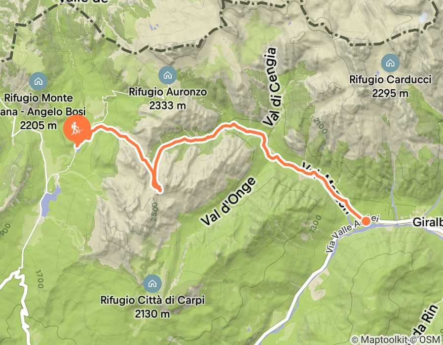Click the Rifugio Auronzo 2333 m label

168,99
